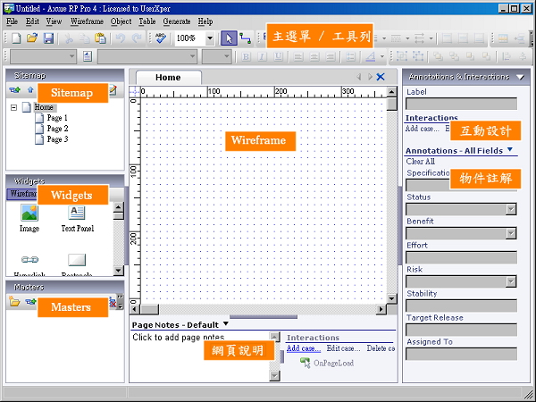Toggle the selection mode arrow tool
536x402 pixels.
228,38
